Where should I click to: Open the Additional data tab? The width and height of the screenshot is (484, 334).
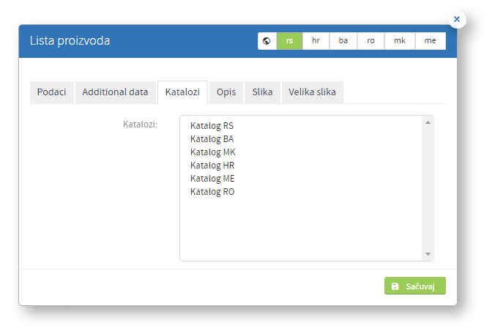tap(115, 92)
